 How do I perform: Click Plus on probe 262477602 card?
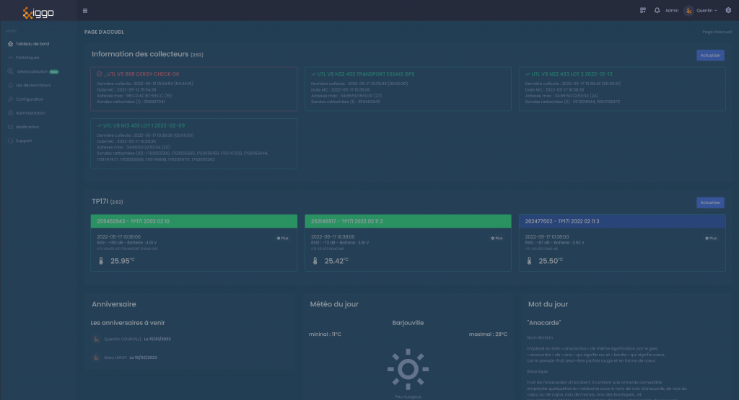(710, 238)
